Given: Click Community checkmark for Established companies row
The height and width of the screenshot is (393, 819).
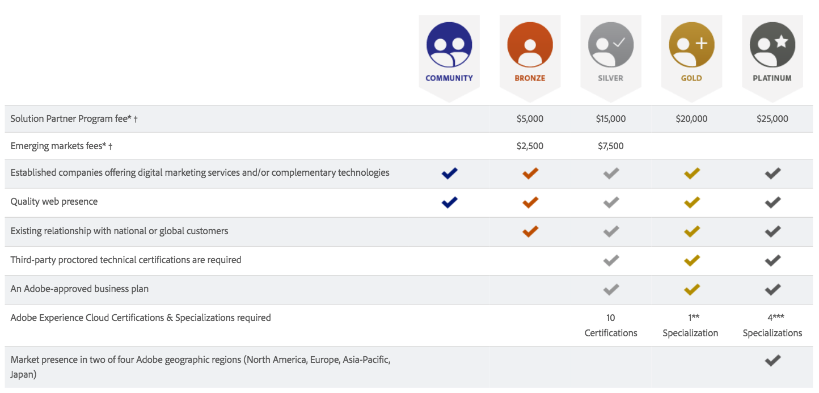Looking at the screenshot, I should click(449, 173).
